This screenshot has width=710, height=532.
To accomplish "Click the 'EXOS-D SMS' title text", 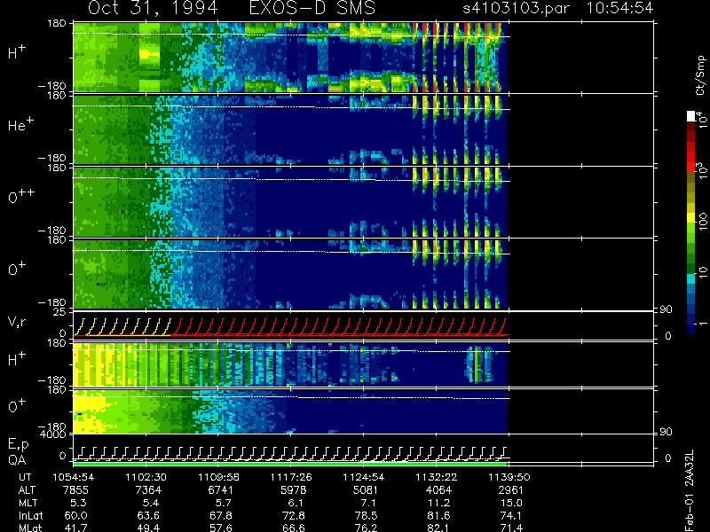I will coord(312,8).
